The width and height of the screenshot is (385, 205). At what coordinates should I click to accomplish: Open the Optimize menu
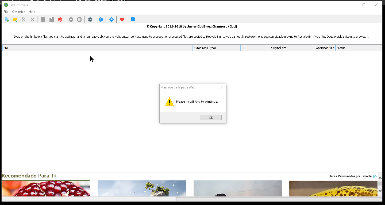(x=18, y=12)
